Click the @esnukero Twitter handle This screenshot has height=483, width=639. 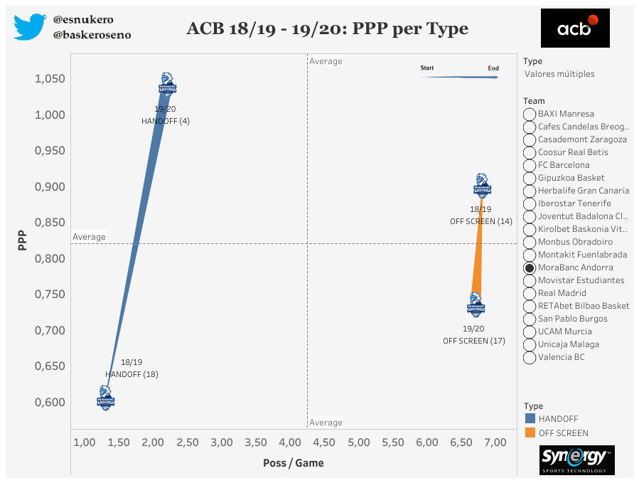pos(83,20)
